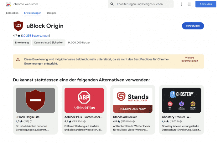Open the Stands AdBlocker thumbnail
Screen dimensions: 218x143
[x=132, y=100]
